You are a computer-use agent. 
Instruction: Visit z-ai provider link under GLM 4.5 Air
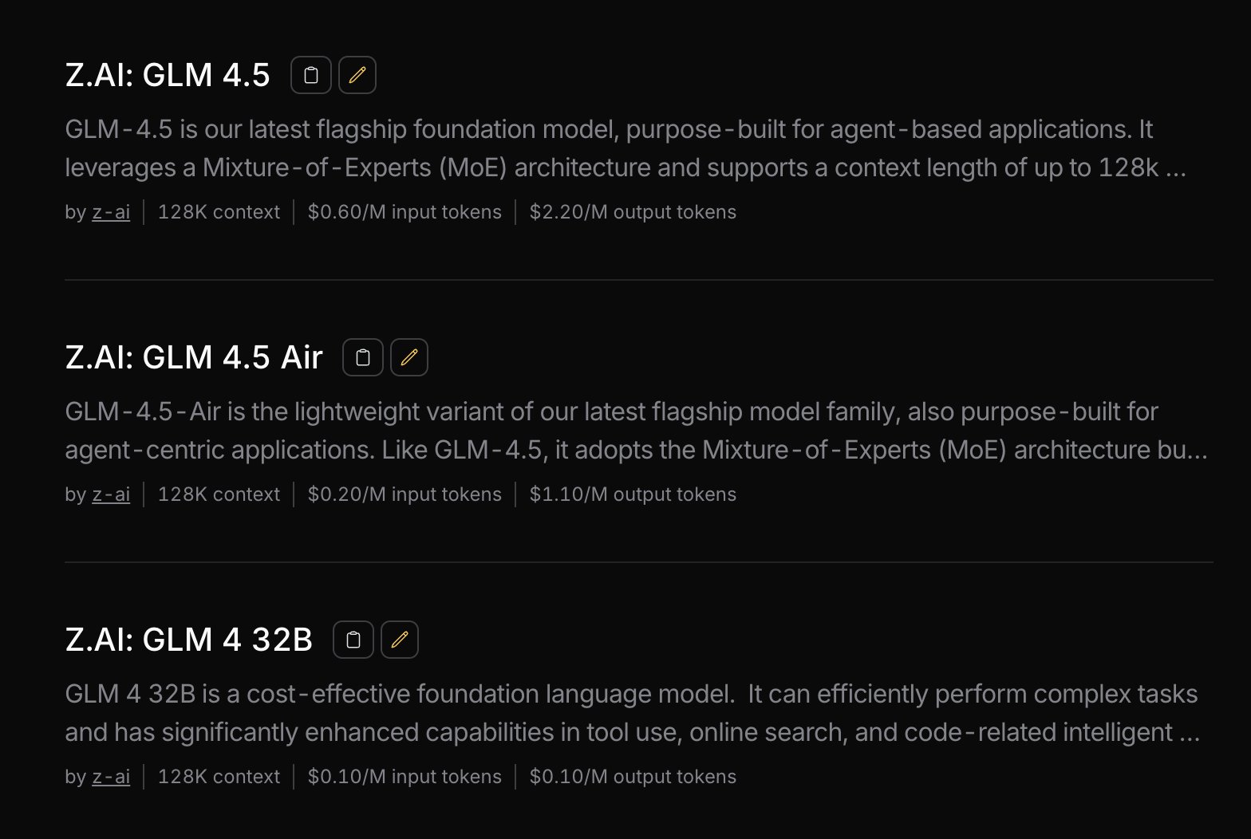pos(111,494)
